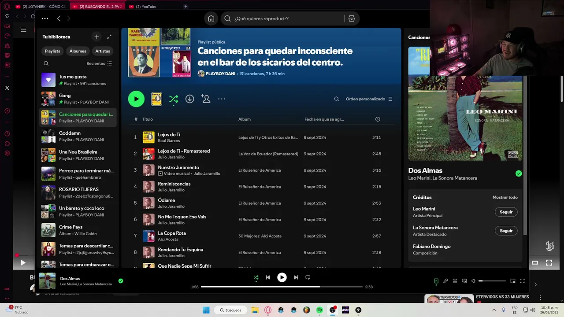This screenshot has width=564, height=317.
Task: Select track Lejos de Ti by Raul Garces
Action: pyautogui.click(x=261, y=137)
